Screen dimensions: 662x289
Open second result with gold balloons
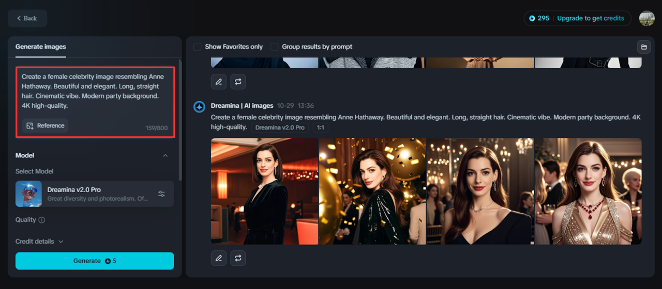(372, 191)
